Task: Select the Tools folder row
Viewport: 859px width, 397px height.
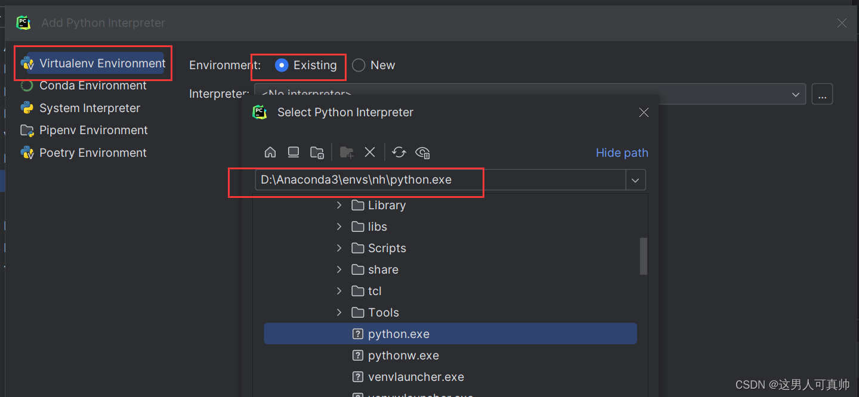Action: point(450,312)
